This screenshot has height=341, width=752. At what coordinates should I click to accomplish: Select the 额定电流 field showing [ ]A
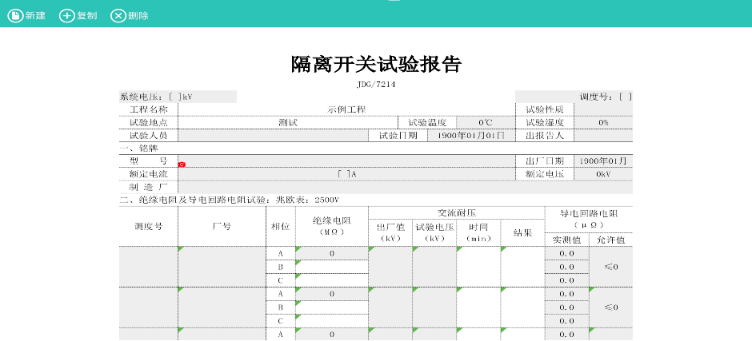(x=346, y=173)
